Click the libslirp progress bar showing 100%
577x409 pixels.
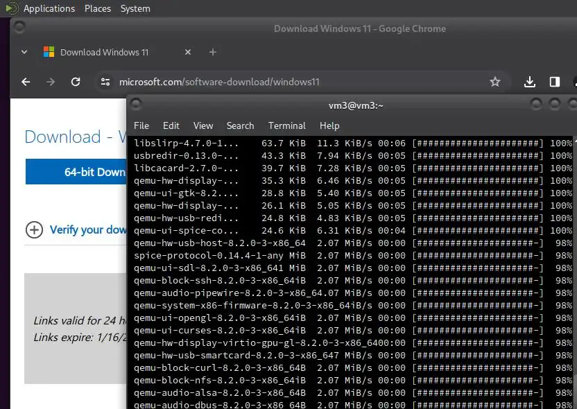tap(478, 143)
